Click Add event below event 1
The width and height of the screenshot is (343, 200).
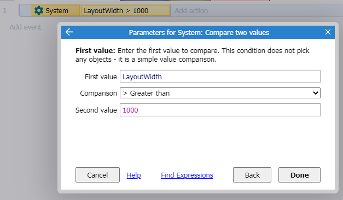pos(25,27)
